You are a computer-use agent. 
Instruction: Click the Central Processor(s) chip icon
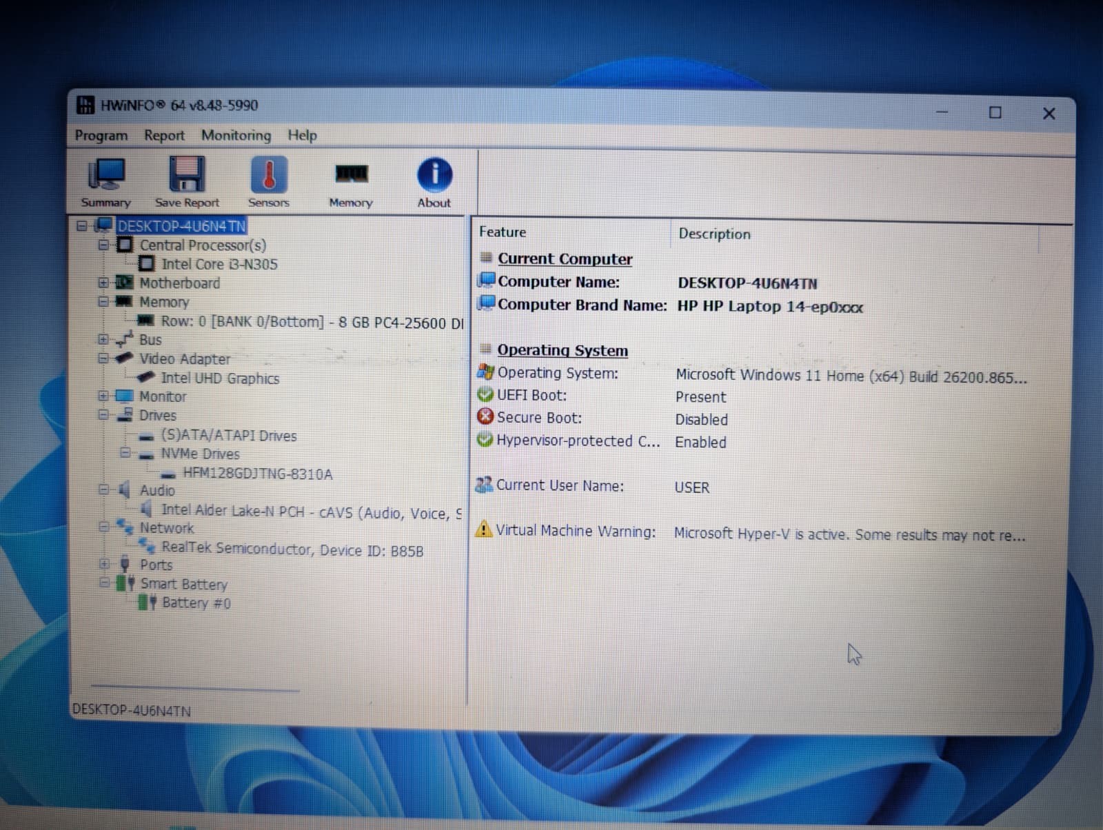(125, 245)
